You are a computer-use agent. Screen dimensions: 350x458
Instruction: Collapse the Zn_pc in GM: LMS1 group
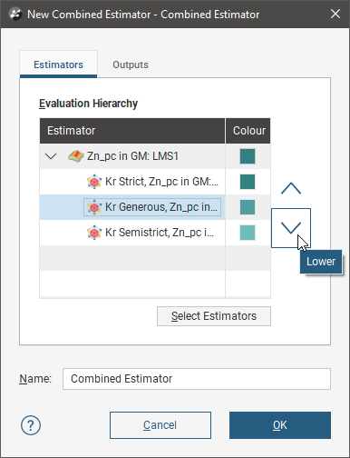[51, 156]
